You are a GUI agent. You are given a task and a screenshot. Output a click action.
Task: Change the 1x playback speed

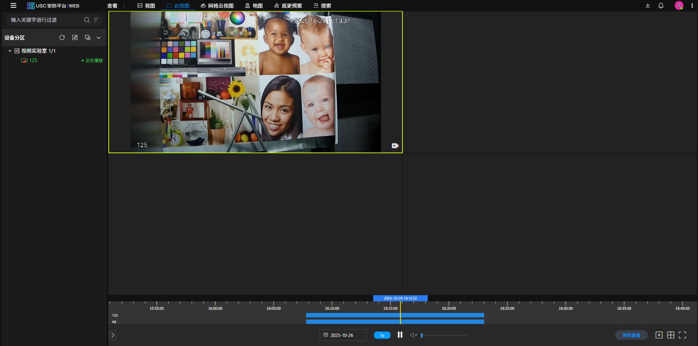382,335
